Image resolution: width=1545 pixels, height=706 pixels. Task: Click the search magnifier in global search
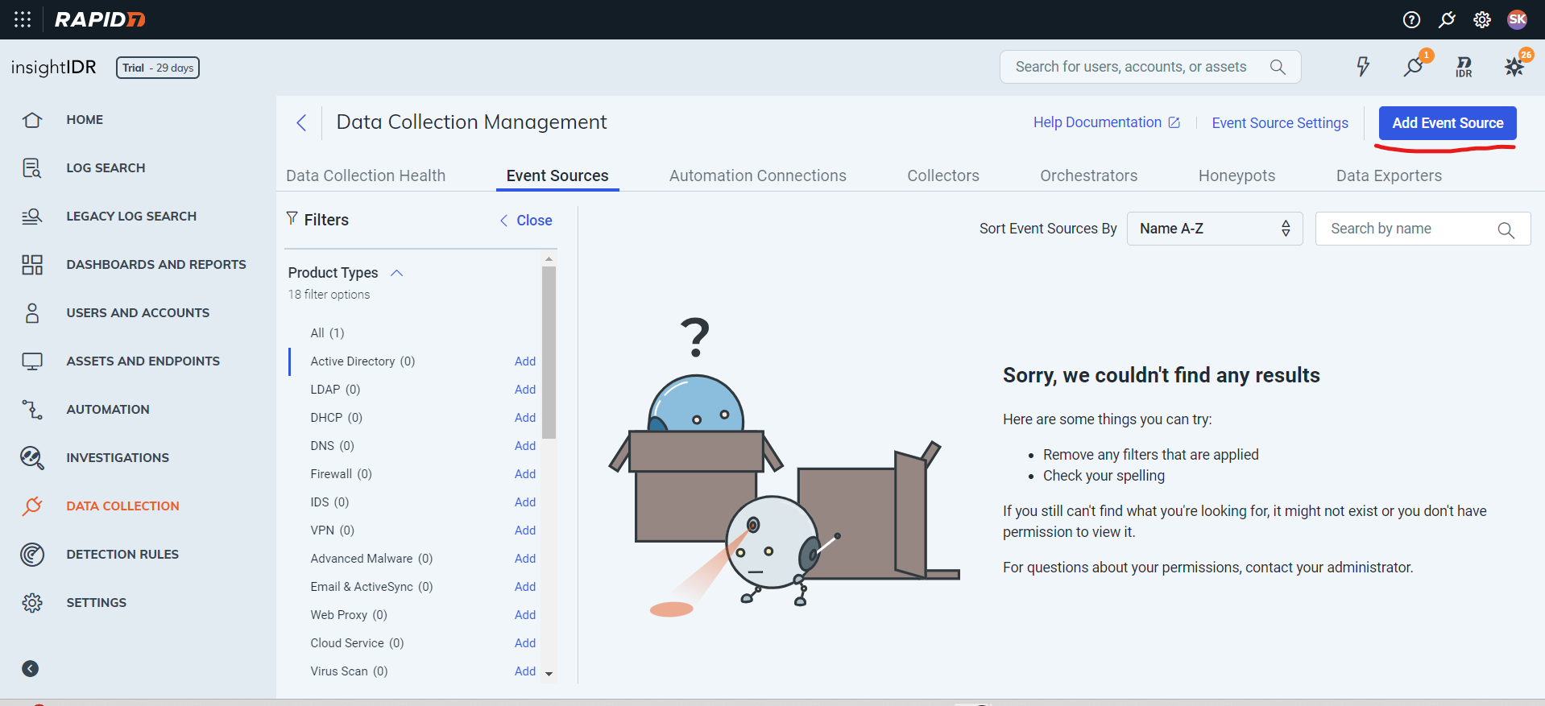[x=1278, y=67]
